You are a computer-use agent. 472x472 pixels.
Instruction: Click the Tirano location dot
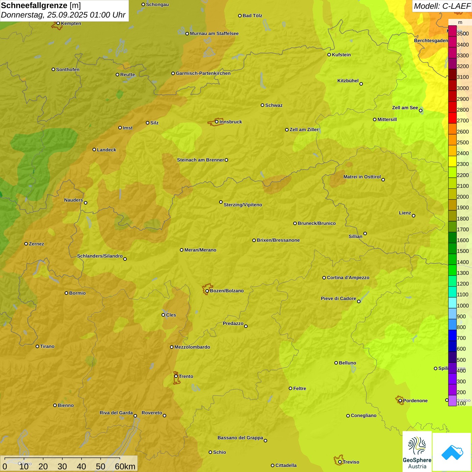point(37,346)
